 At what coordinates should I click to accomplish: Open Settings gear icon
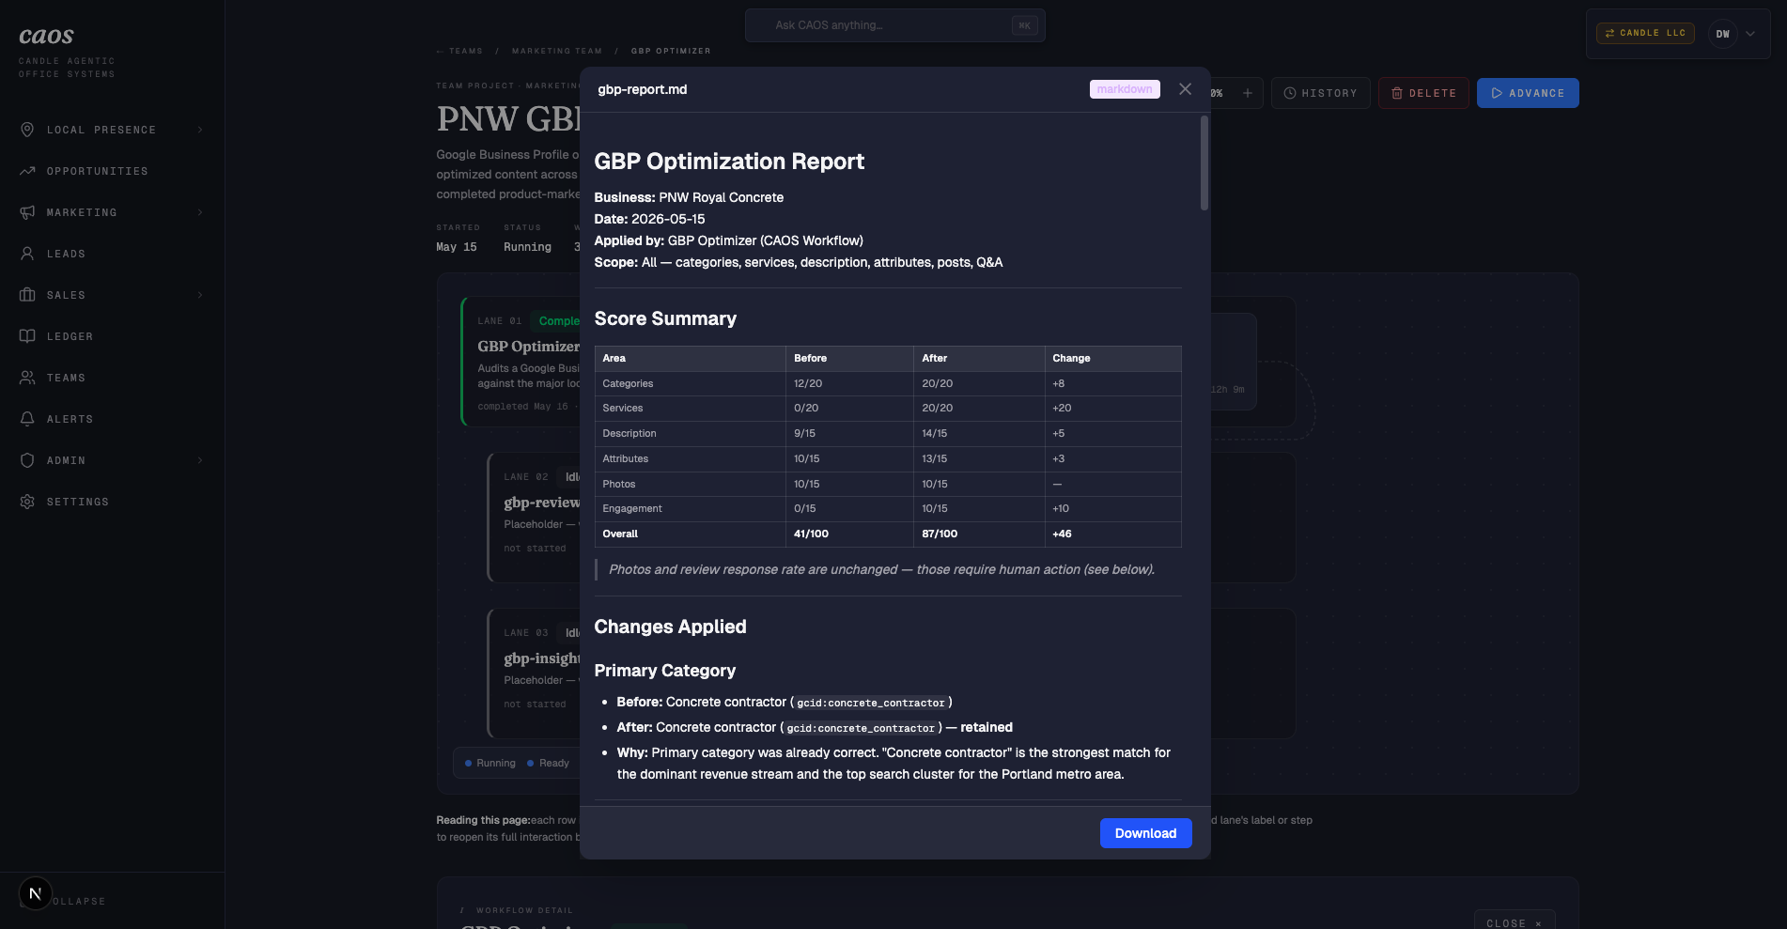tap(27, 502)
